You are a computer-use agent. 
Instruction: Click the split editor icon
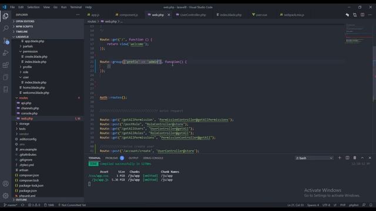[x=362, y=15]
